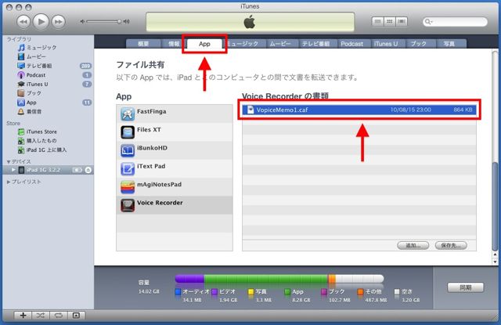The height and width of the screenshot is (325, 501).
Task: Expand the プレイリスト section
Action: pos(9,182)
